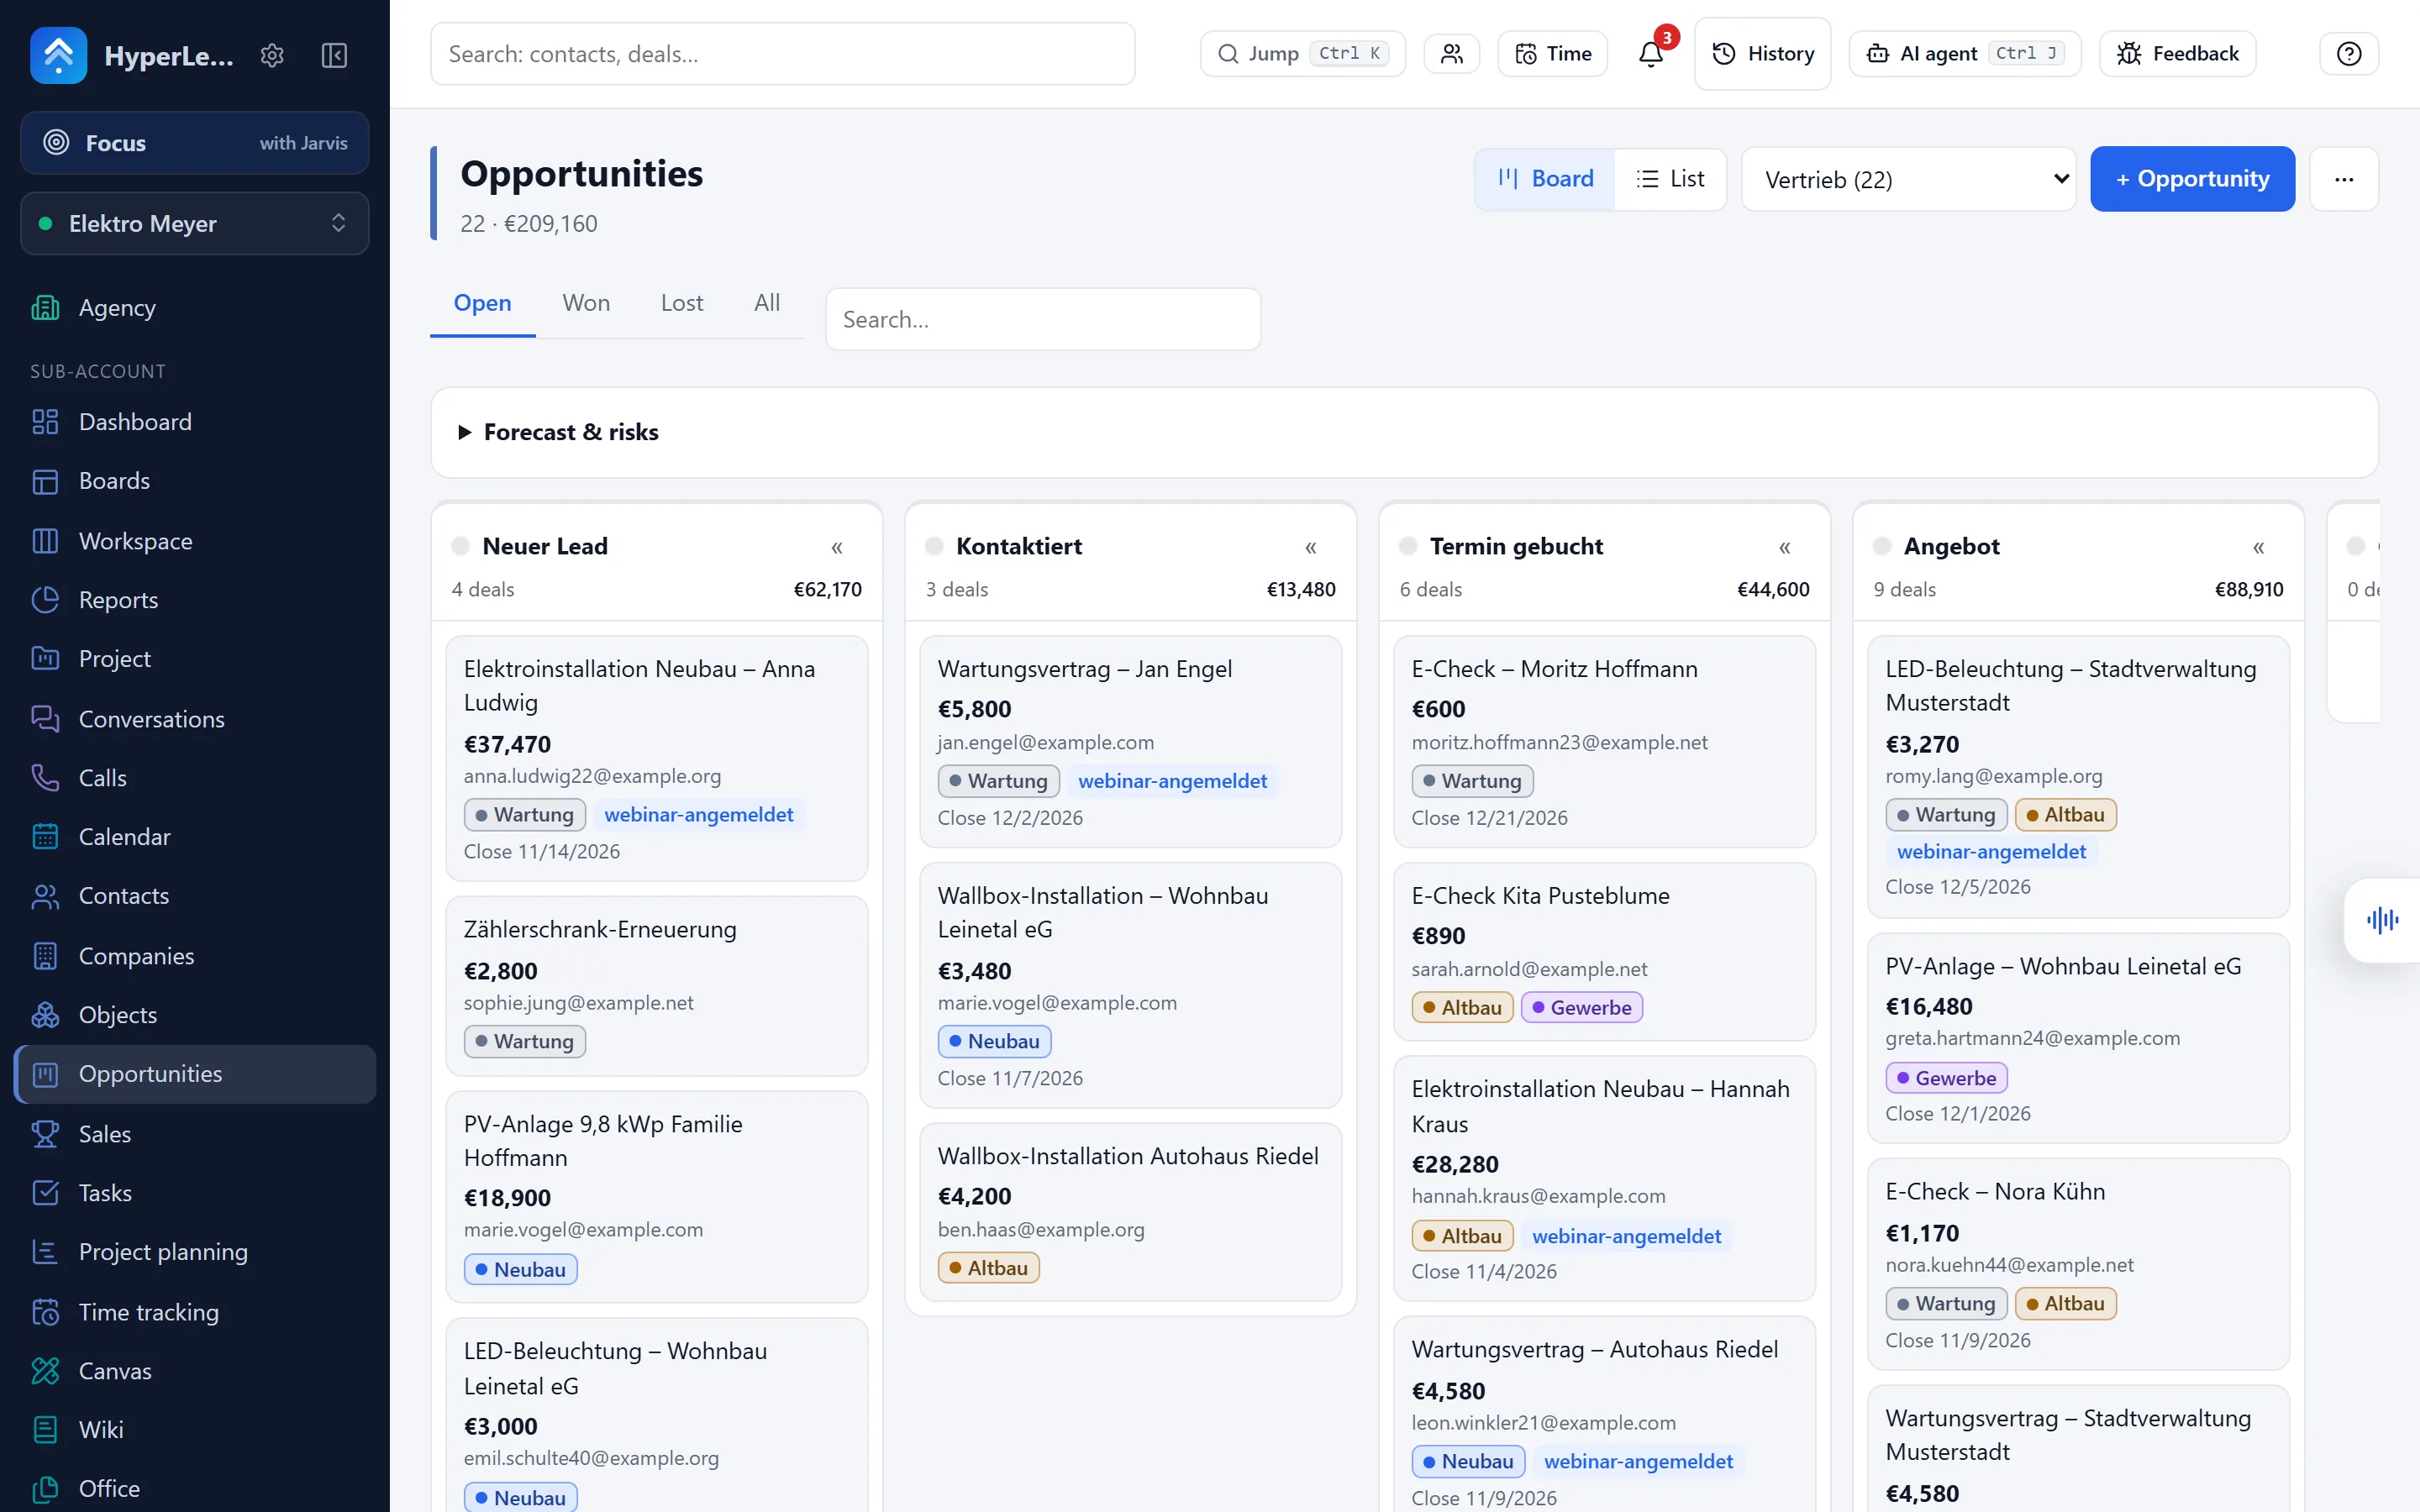This screenshot has height=1512, width=2420.
Task: Switch to List view
Action: coord(1670,179)
